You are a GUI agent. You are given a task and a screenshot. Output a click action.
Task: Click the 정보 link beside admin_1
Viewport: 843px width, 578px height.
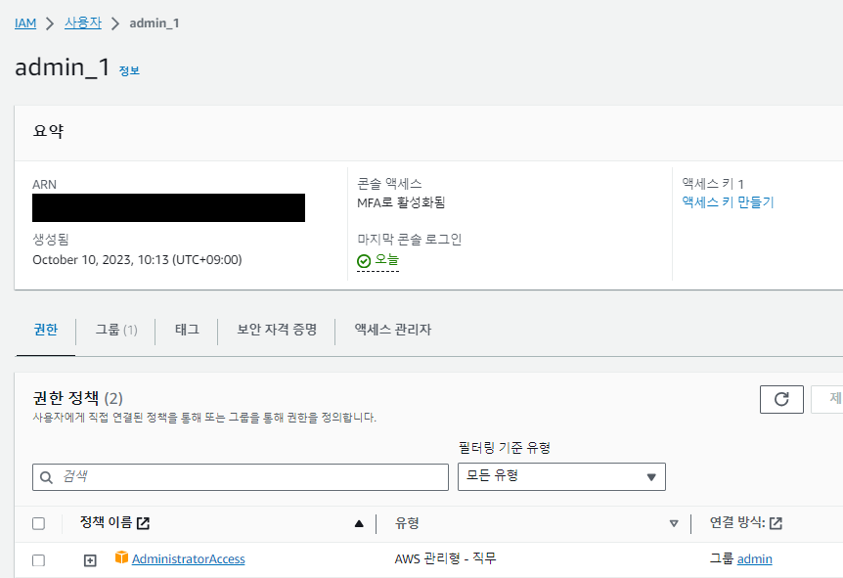point(129,71)
